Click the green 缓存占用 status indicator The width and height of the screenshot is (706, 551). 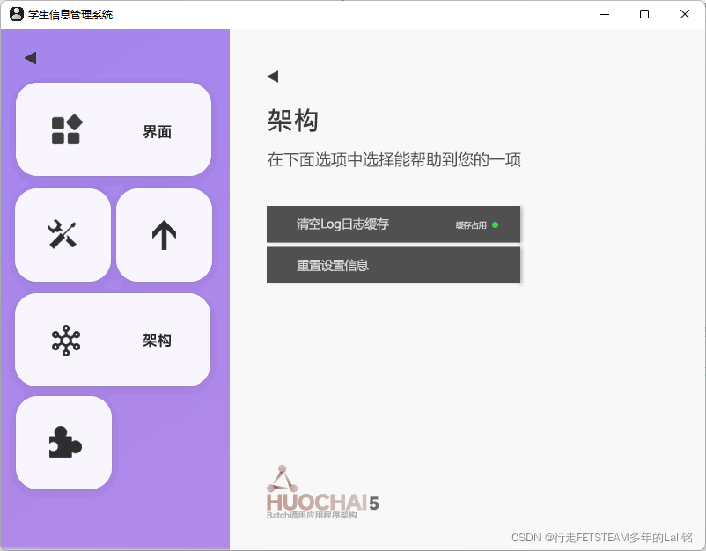pos(496,225)
